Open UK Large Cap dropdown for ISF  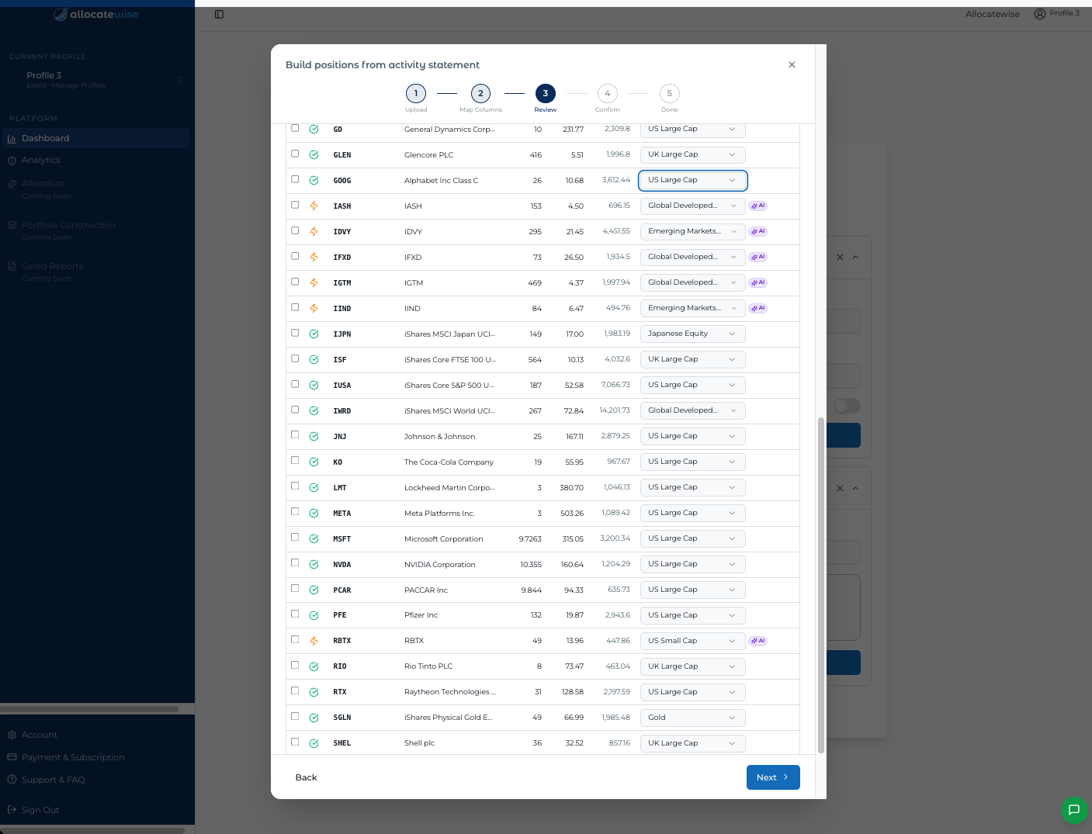click(x=692, y=360)
